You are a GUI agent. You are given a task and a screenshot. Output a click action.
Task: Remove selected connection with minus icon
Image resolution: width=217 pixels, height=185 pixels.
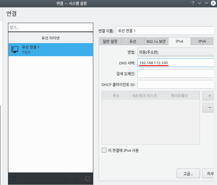click(x=76, y=179)
